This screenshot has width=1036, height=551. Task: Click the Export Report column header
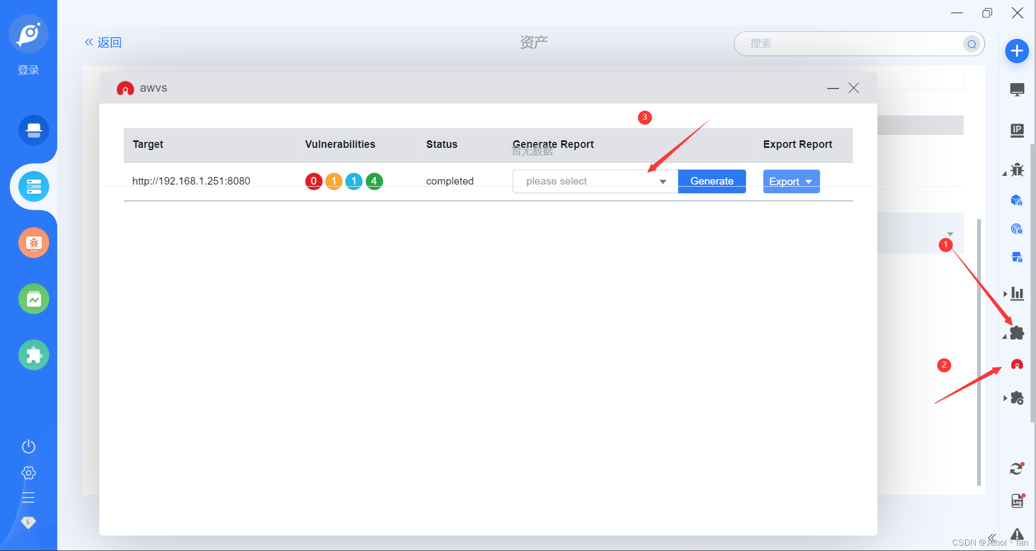(x=798, y=144)
